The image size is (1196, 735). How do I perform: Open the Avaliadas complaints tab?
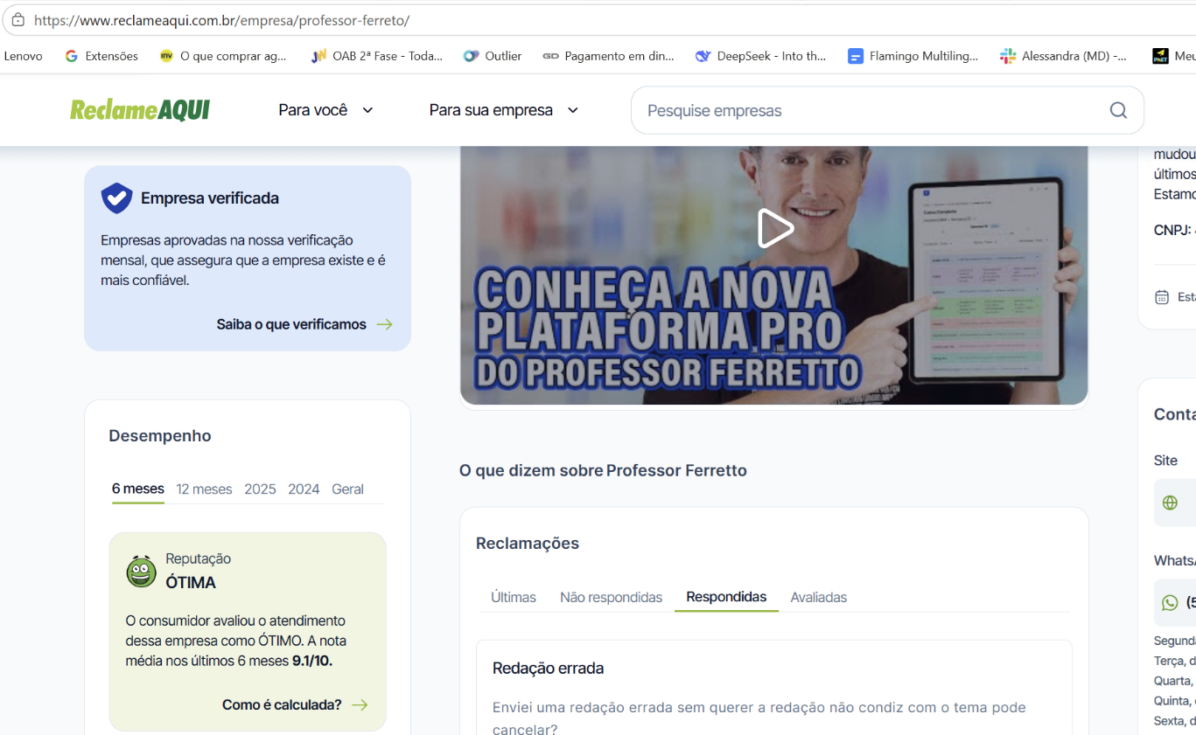tap(819, 597)
